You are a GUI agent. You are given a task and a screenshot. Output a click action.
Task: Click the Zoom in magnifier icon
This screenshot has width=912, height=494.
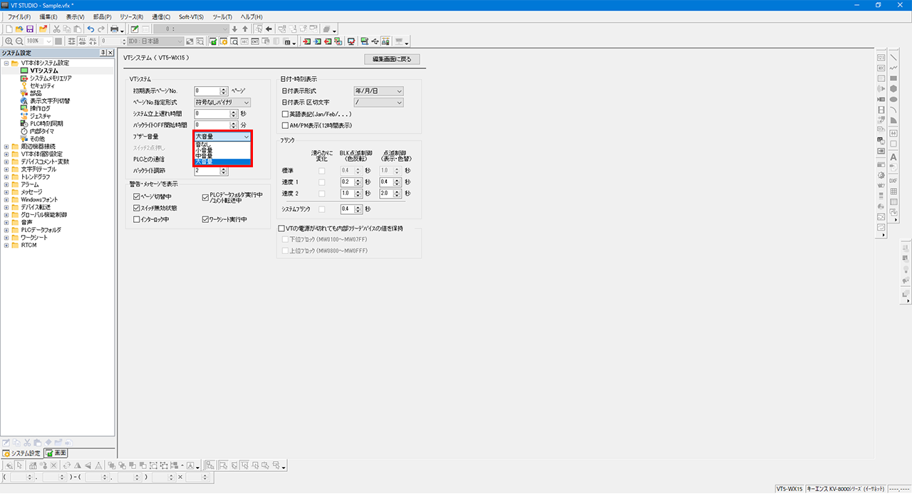9,41
